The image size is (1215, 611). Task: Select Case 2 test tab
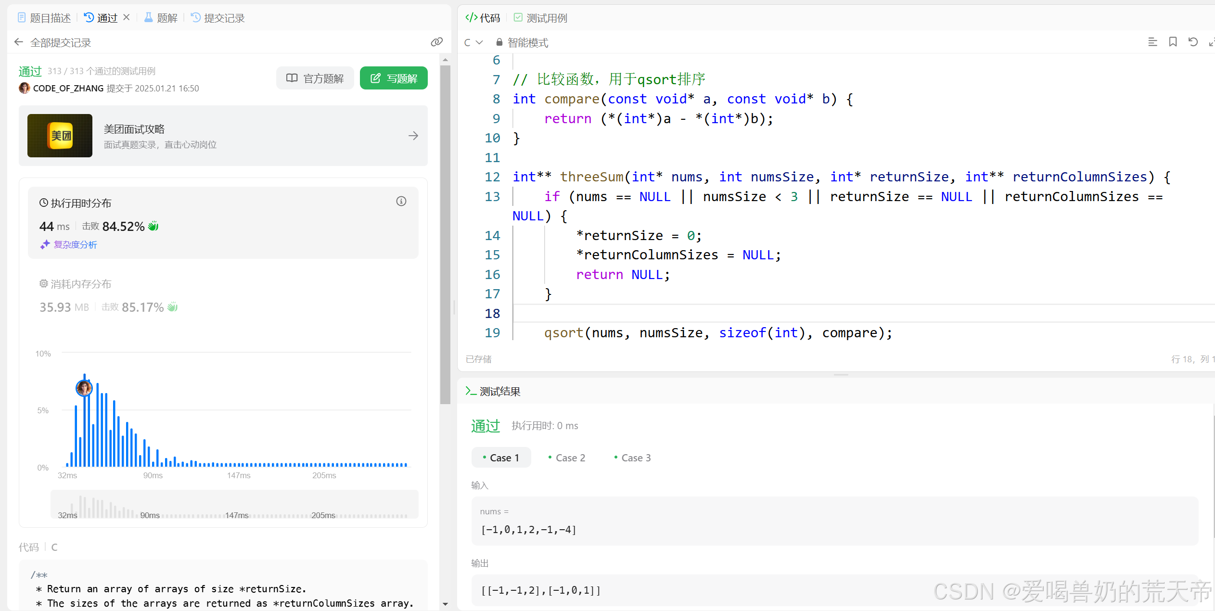[x=567, y=458]
